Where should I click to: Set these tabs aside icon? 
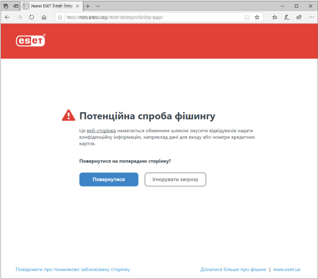[x=16, y=6]
